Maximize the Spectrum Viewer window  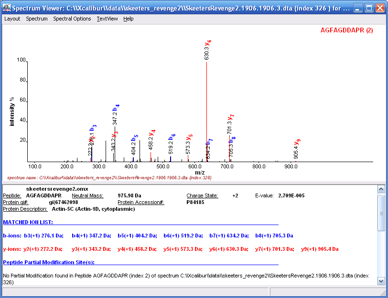point(369,8)
